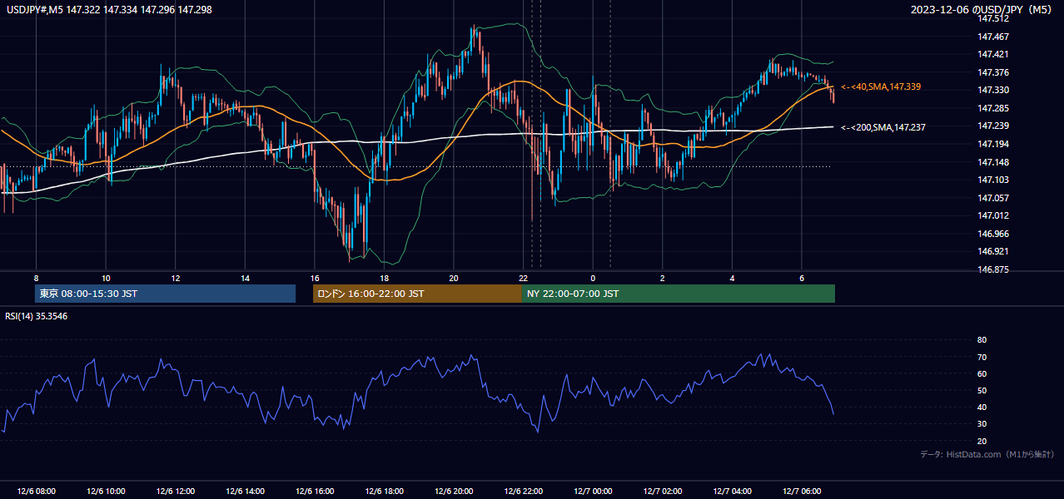Click RSI scale value 60
Viewport: 1064px width, 499px height.
(x=982, y=374)
